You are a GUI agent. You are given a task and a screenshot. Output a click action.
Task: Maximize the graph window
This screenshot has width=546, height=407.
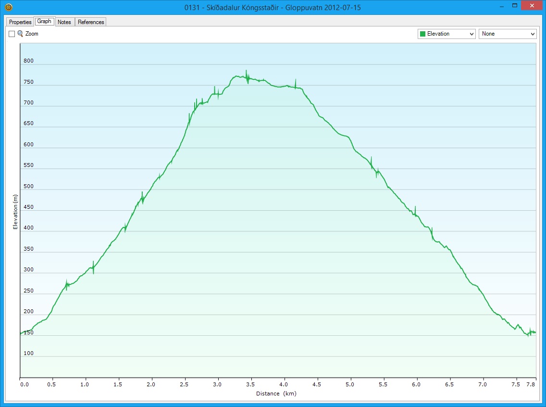[x=515, y=6]
